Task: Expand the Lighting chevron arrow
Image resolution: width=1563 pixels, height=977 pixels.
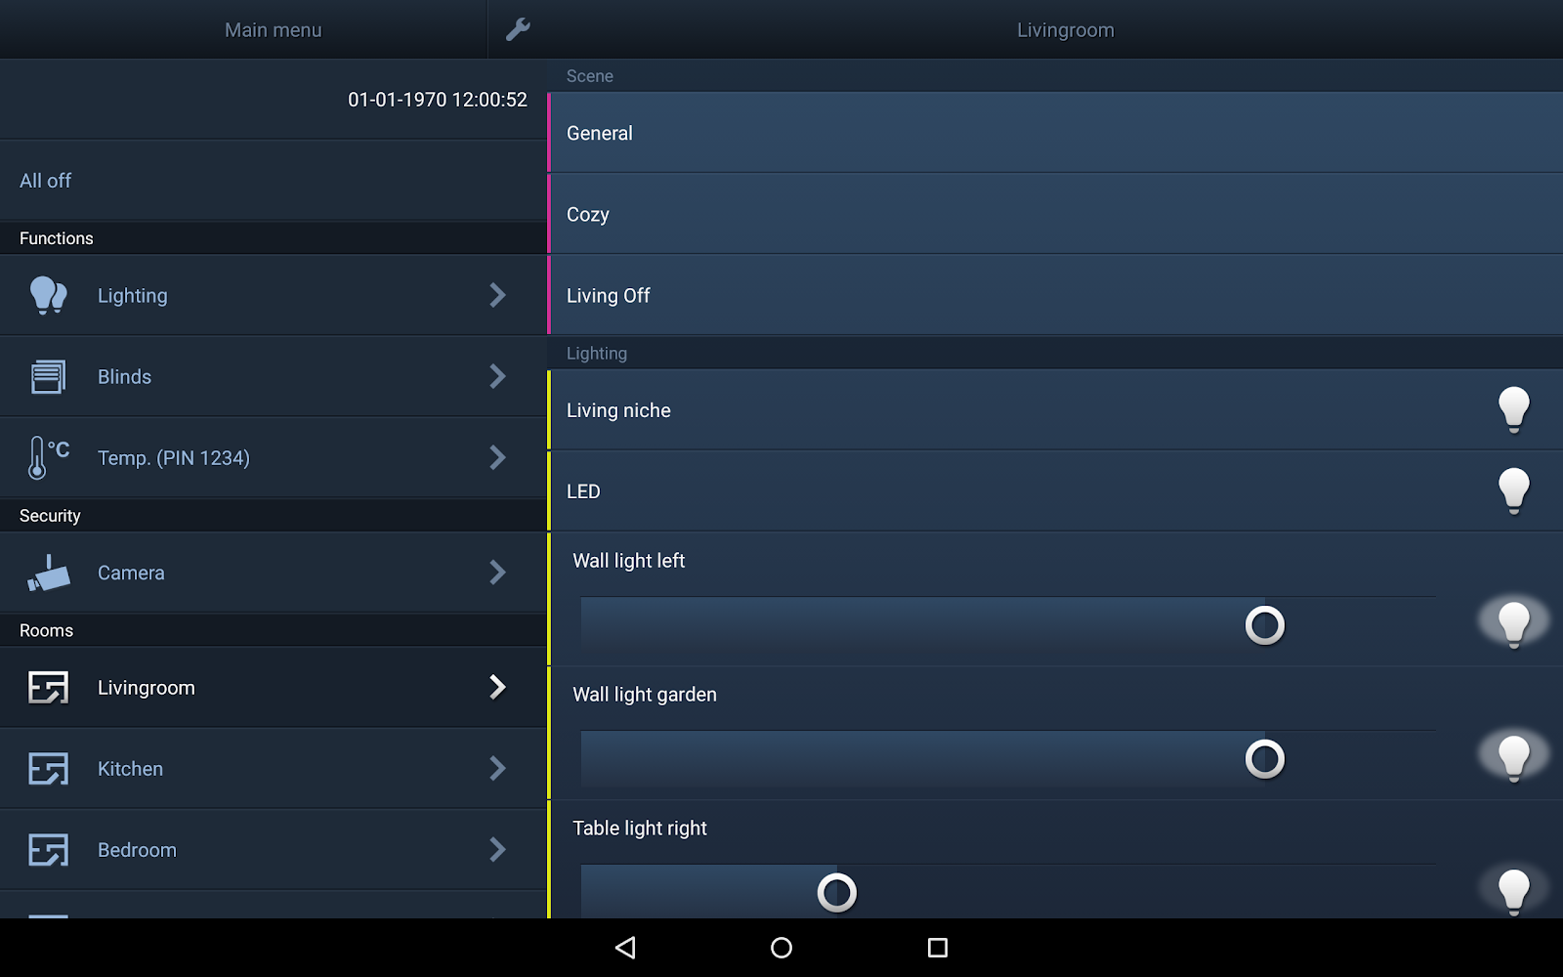Action: tap(497, 295)
